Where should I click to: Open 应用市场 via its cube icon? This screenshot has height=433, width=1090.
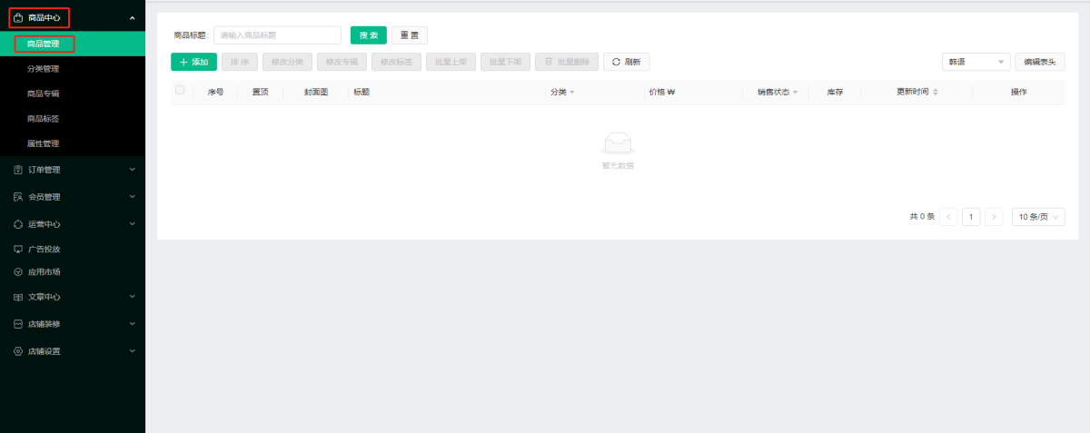point(18,272)
